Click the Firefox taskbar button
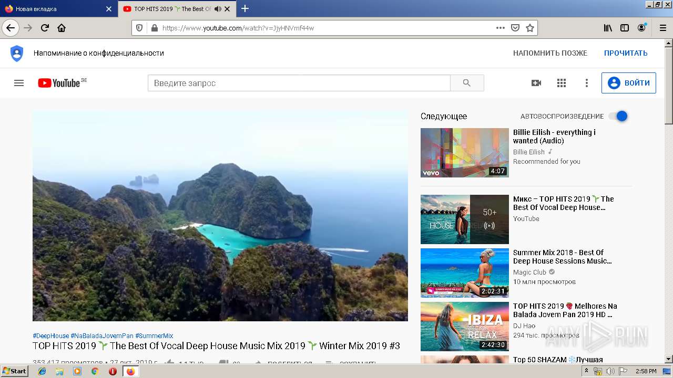Image resolution: width=673 pixels, height=378 pixels. pos(130,371)
